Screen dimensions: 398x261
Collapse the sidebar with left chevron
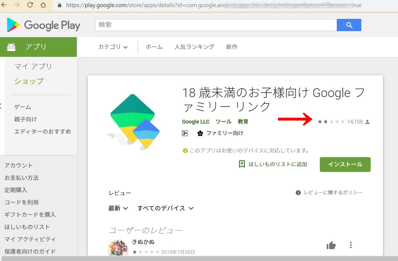(1, 106)
